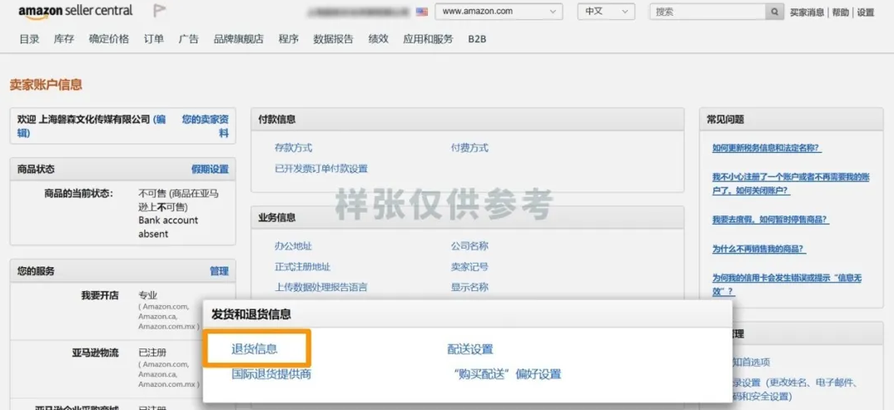Open the 订单 menu
This screenshot has width=894, height=410.
153,39
